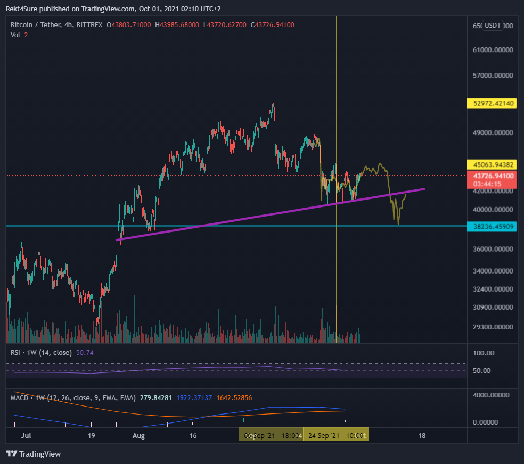Click the red current price label 43726.94100
Viewport: 524px width, 464px height.
point(492,180)
